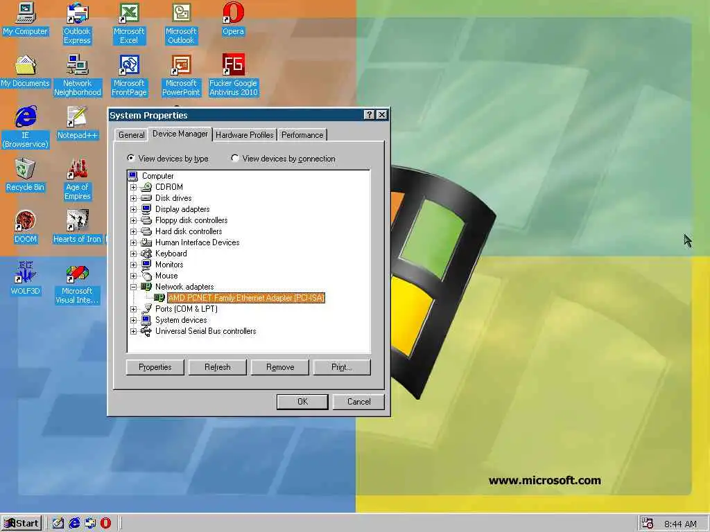
Task: Click the first quick launch icon beside Start
Action: point(58,524)
